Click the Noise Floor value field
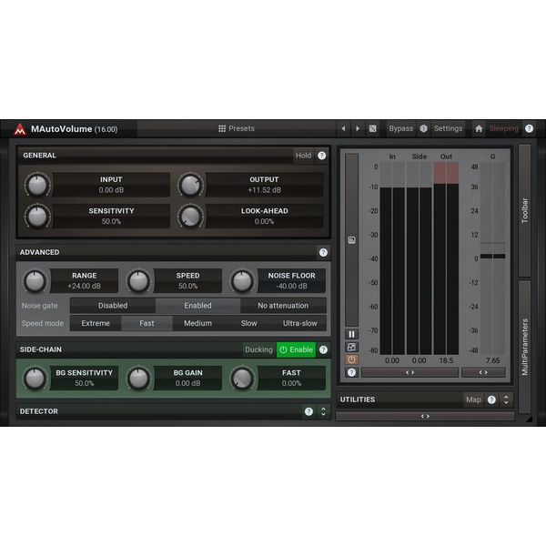This screenshot has height=546, width=546. pyautogui.click(x=292, y=281)
